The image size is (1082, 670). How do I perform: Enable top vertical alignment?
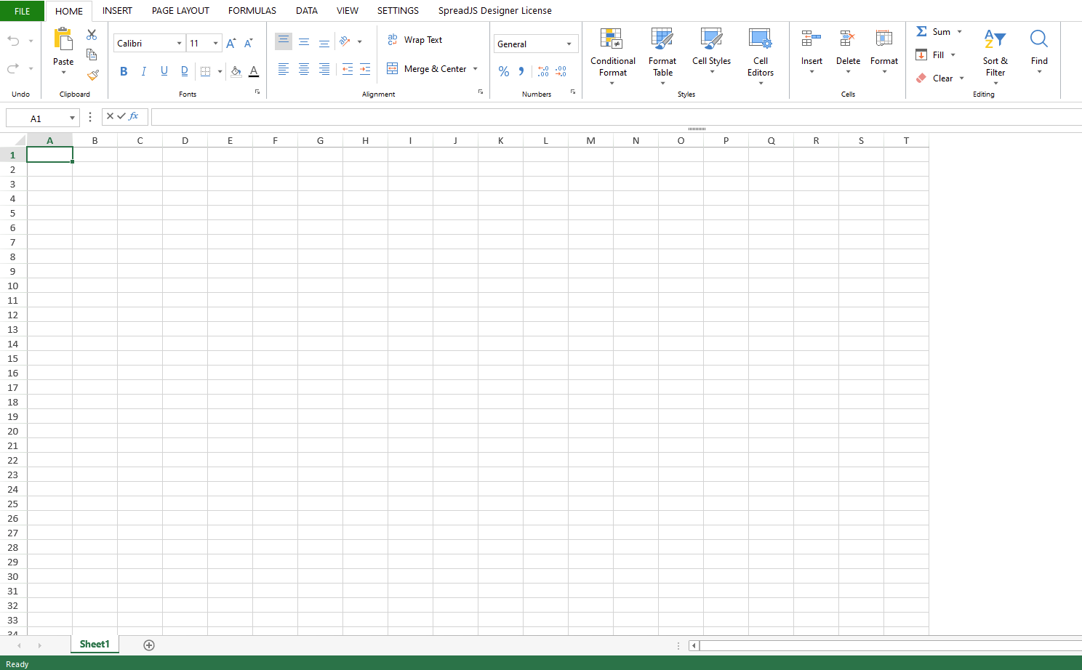coord(284,41)
